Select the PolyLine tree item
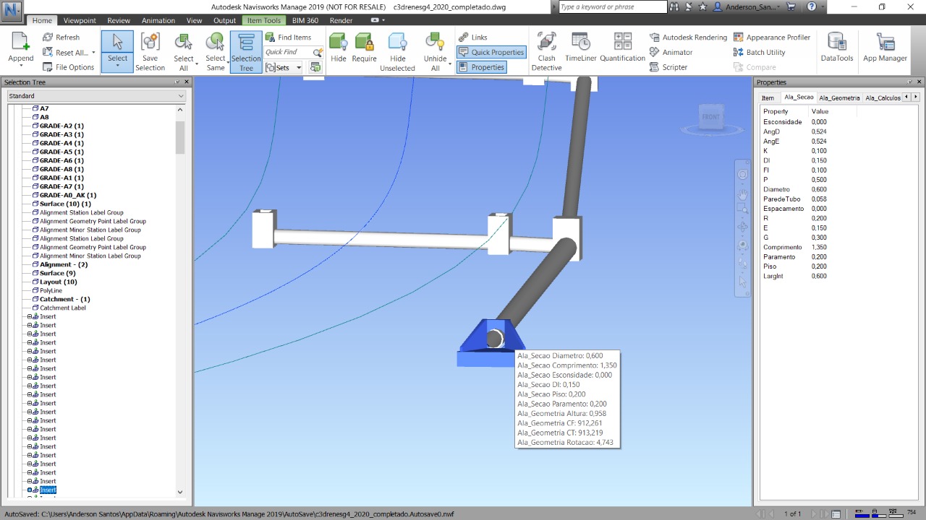This screenshot has width=926, height=520. pyautogui.click(x=51, y=290)
